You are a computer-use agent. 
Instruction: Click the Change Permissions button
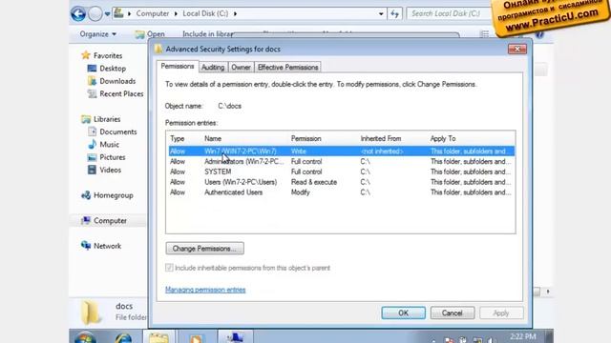tap(205, 249)
